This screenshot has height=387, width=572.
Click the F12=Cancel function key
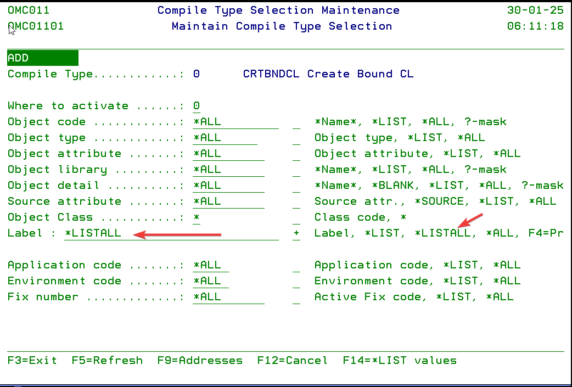click(293, 361)
